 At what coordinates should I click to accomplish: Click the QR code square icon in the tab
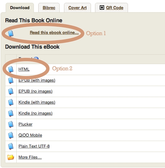click(x=102, y=8)
